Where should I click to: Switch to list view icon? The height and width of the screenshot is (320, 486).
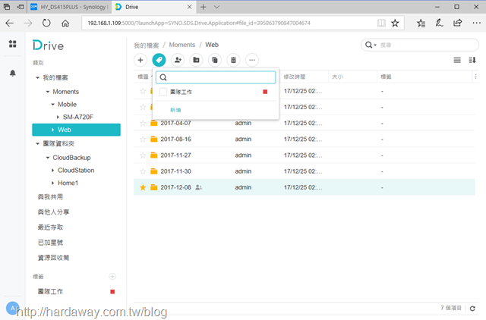pos(457,60)
